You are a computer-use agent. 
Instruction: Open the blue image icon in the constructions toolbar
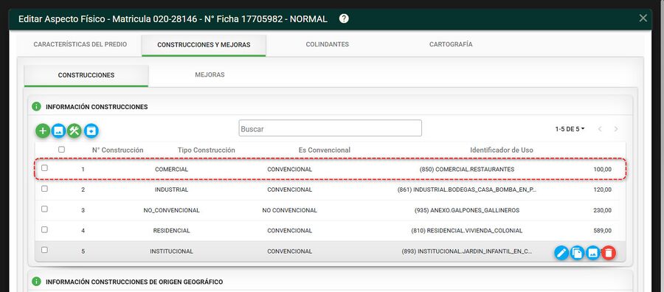(x=58, y=131)
